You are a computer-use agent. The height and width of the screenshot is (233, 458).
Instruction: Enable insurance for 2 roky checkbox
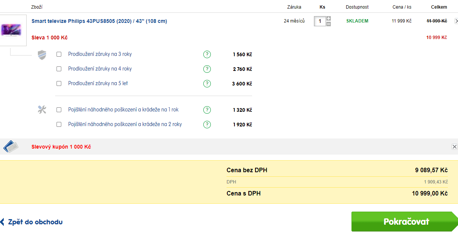pyautogui.click(x=59, y=125)
